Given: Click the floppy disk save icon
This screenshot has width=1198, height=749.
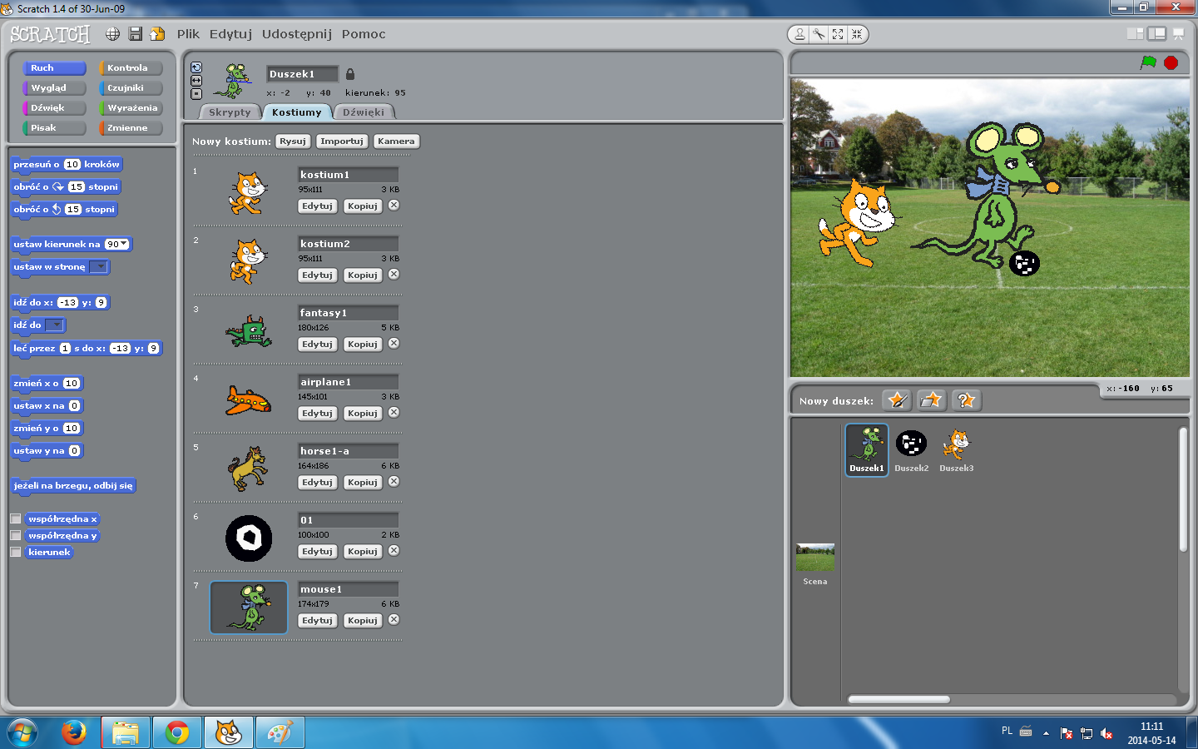Looking at the screenshot, I should [135, 34].
